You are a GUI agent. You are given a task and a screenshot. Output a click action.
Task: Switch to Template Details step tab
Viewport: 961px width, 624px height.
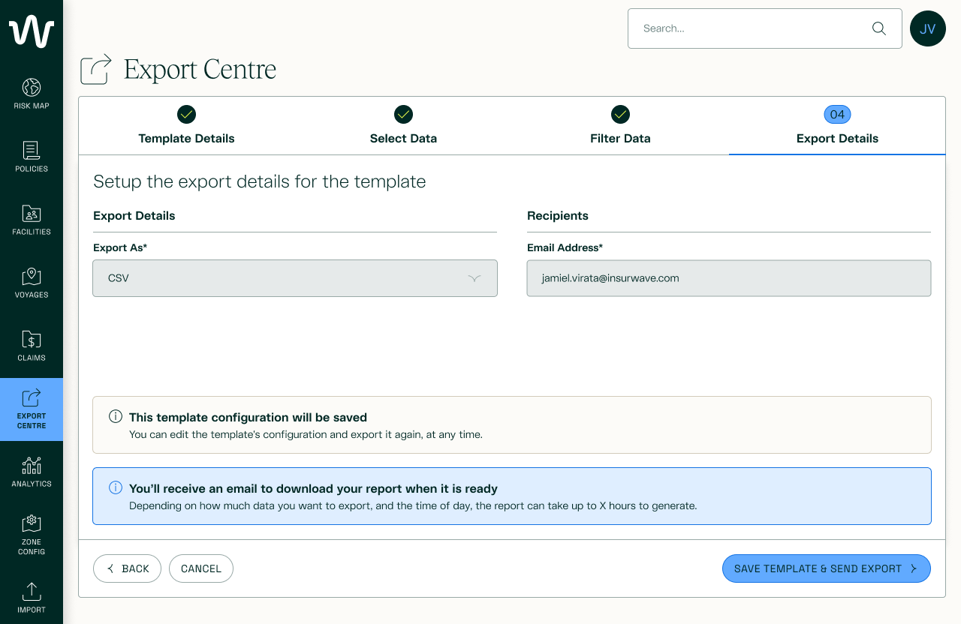187,126
